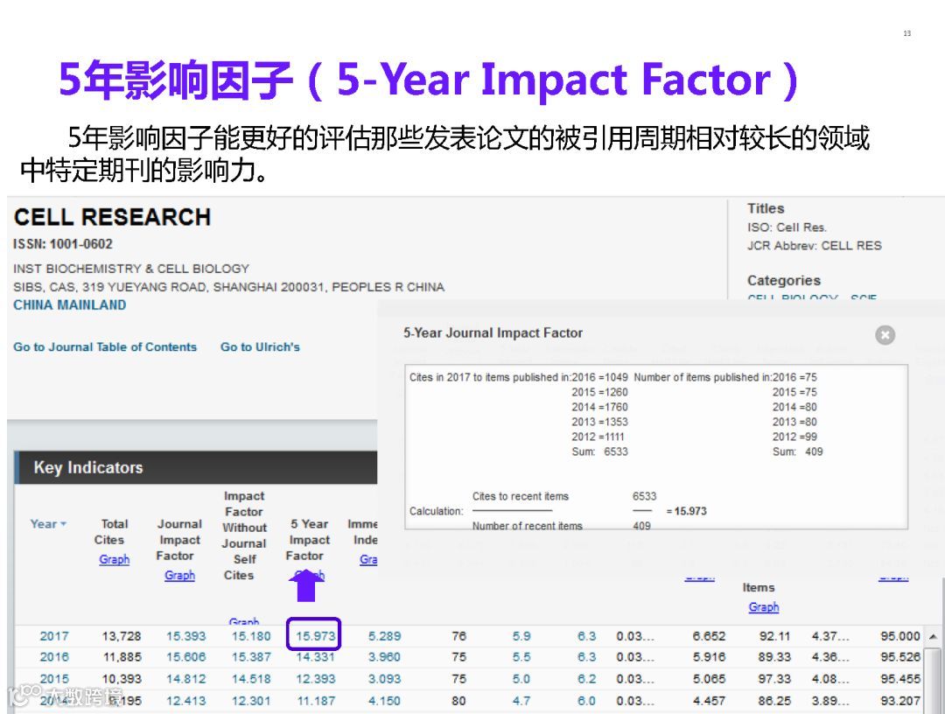
Task: Click immediacy index value 4.150
Action: point(384,701)
